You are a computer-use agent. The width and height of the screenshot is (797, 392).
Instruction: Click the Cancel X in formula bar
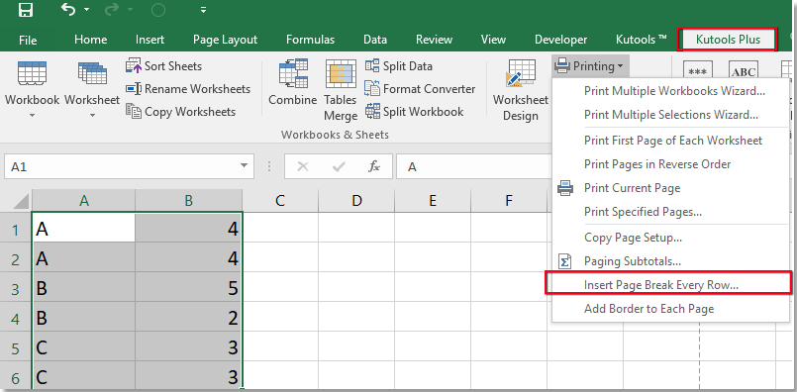coord(303,166)
